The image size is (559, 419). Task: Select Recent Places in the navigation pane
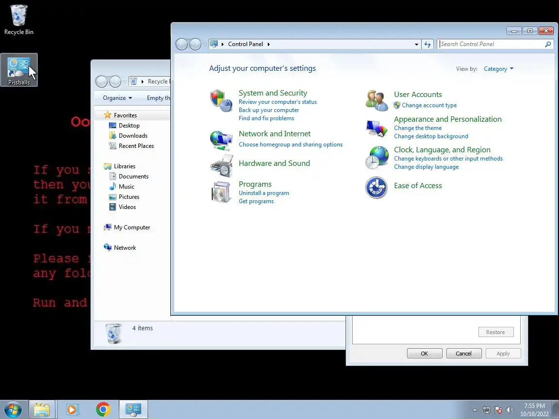point(136,145)
